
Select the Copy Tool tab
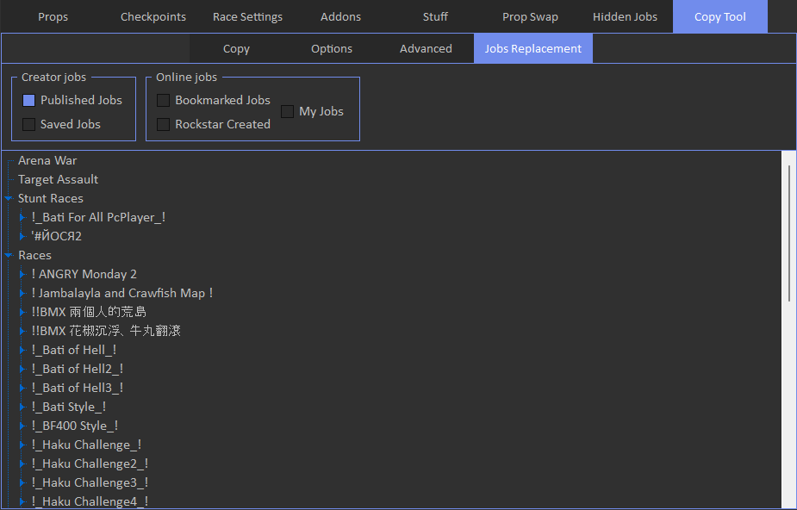tap(720, 16)
